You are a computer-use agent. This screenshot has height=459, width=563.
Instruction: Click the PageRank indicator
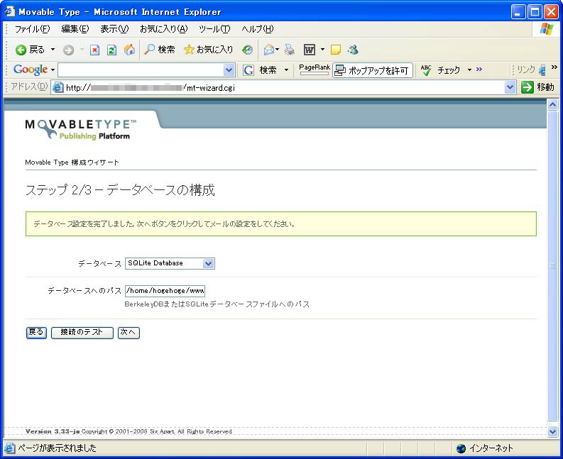coord(315,70)
